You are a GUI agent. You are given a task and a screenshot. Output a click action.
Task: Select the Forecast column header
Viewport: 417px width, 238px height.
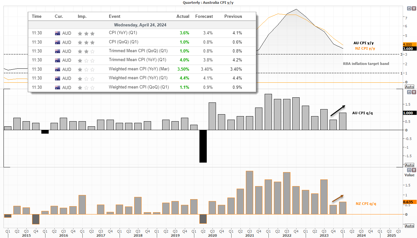[x=204, y=16]
